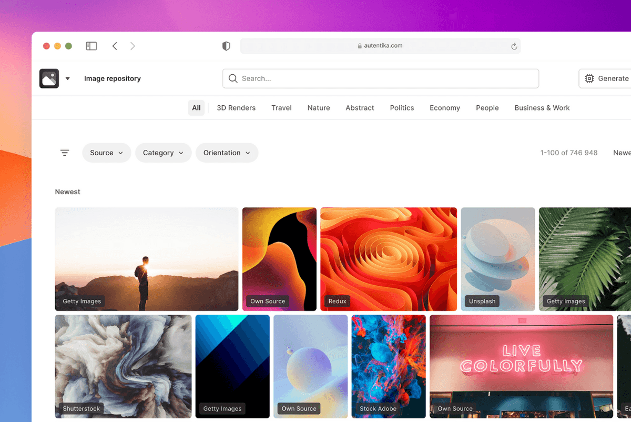Reload the page with the refresh icon

514,46
